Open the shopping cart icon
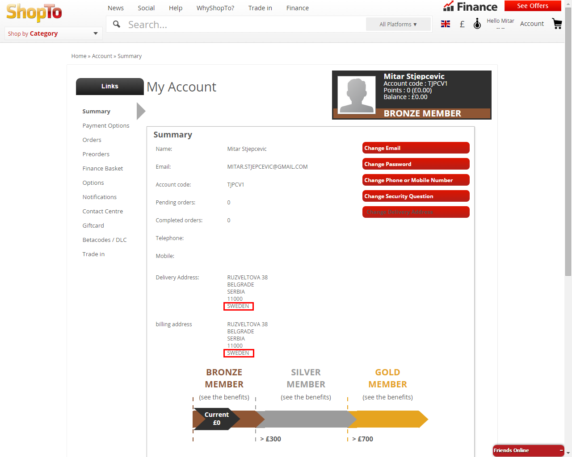Screen dimensions: 572x457 (557, 24)
